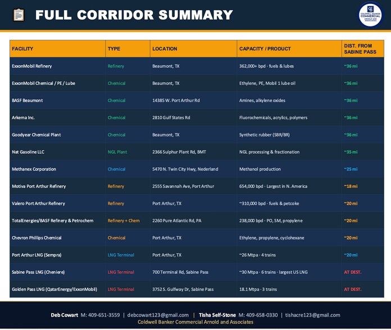
Task: Select the 5470 N. Twin City Hwy address
Action: click(185, 169)
